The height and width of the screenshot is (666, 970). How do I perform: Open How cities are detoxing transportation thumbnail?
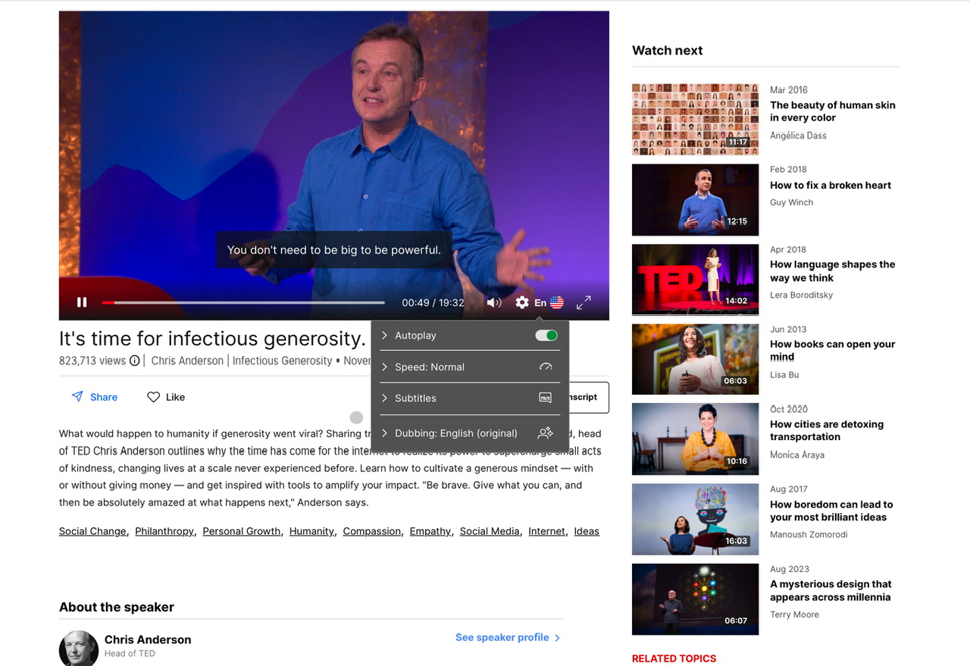695,439
